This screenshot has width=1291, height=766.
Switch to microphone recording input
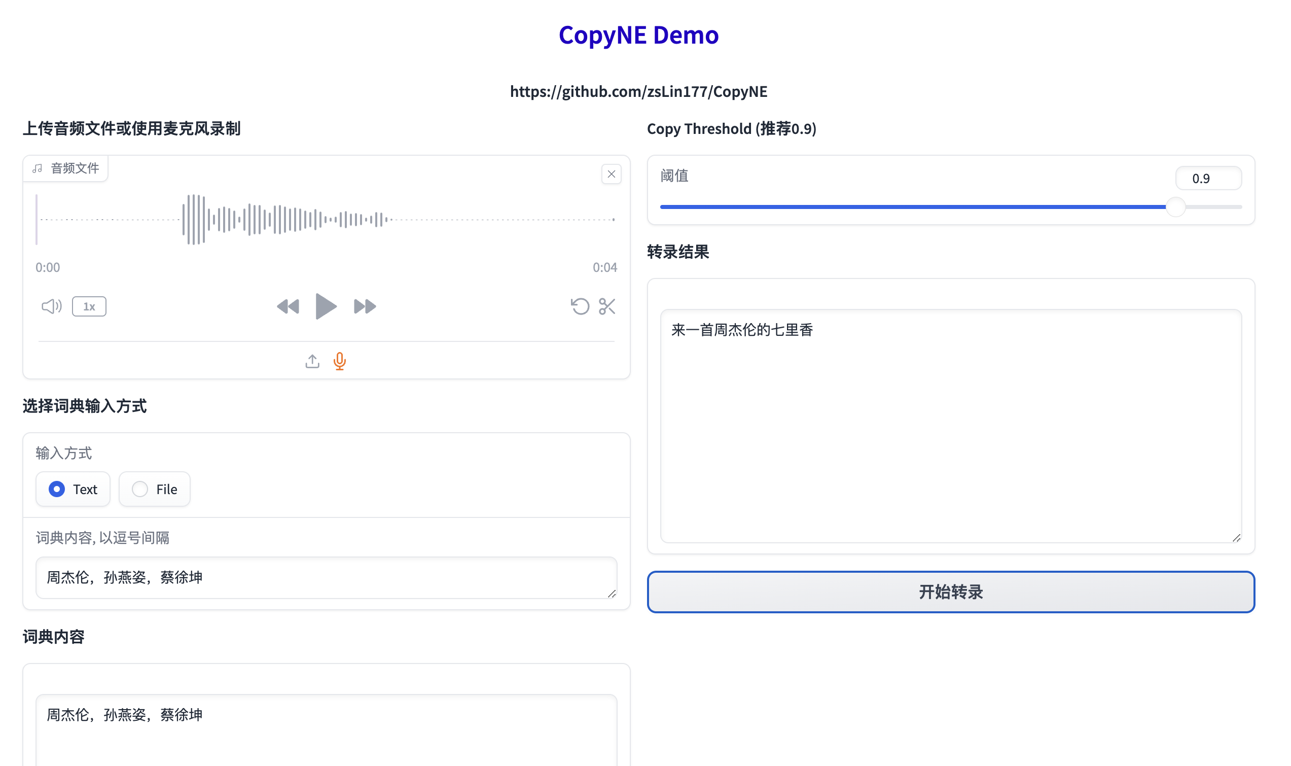tap(339, 361)
